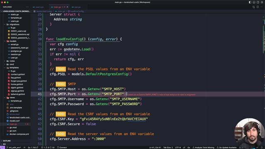This screenshot has width=265, height=149.
Task: Change Tab Size setting in status bar
Action: pyautogui.click(x=168, y=147)
